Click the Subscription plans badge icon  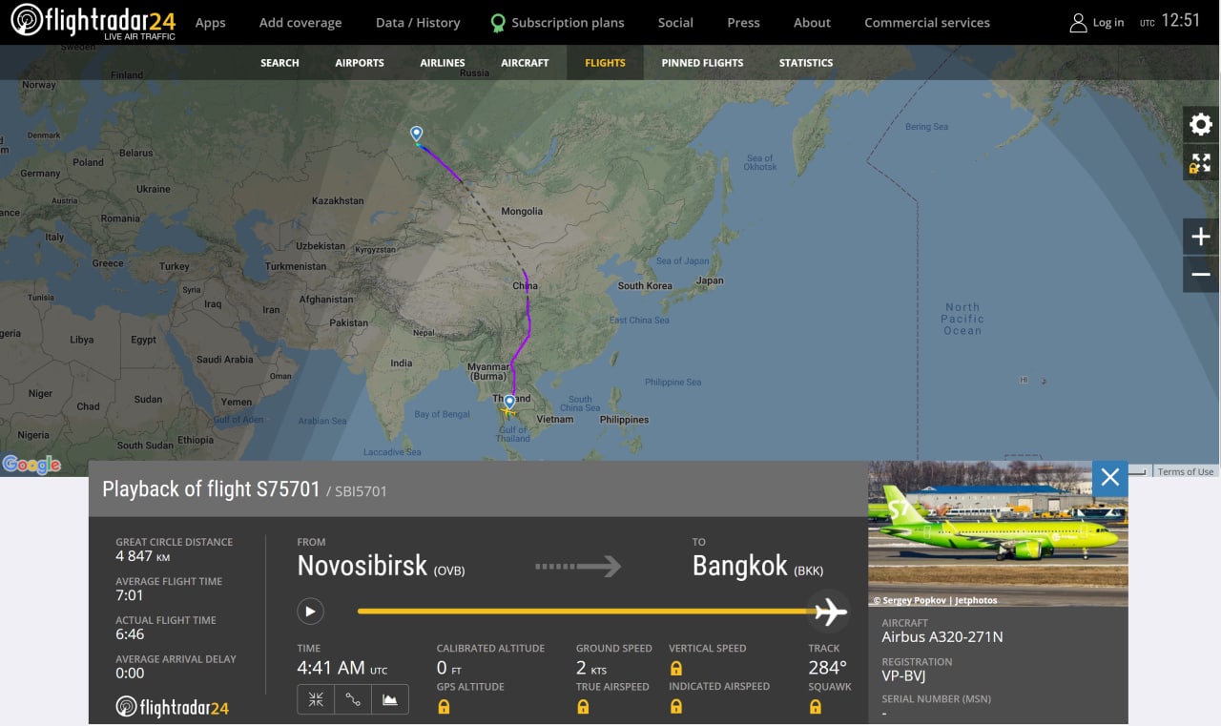pyautogui.click(x=498, y=23)
